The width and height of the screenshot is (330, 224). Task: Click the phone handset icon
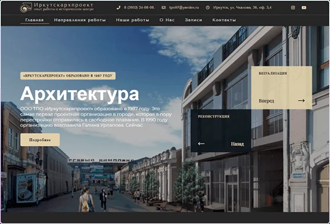pyautogui.click(x=119, y=8)
